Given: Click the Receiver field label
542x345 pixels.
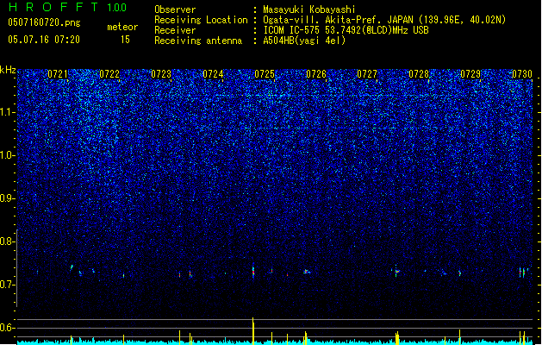Looking at the screenshot, I should [175, 30].
